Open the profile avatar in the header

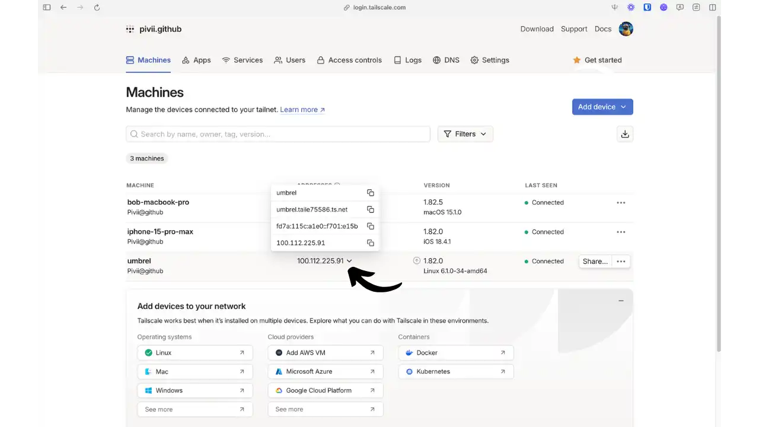click(626, 28)
